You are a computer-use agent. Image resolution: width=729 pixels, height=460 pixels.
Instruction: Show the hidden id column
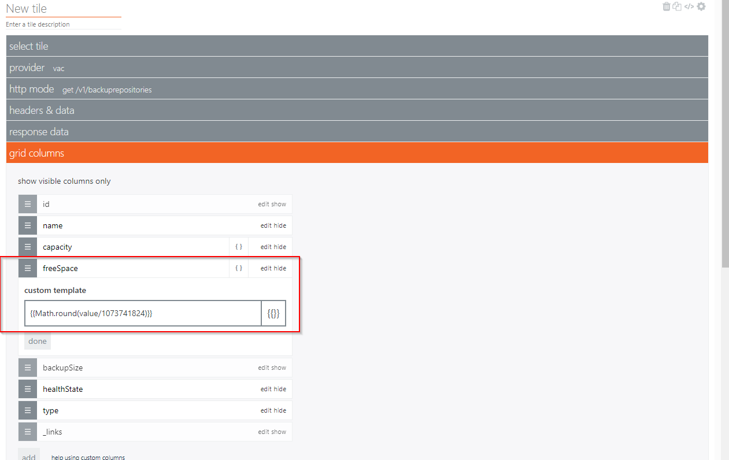279,204
